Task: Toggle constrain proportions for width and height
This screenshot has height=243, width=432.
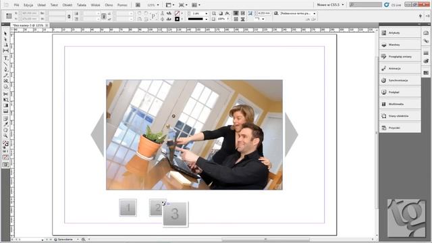Action: [x=69, y=16]
